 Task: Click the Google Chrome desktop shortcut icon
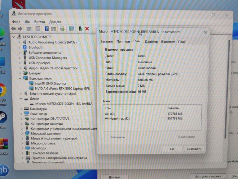[3, 90]
